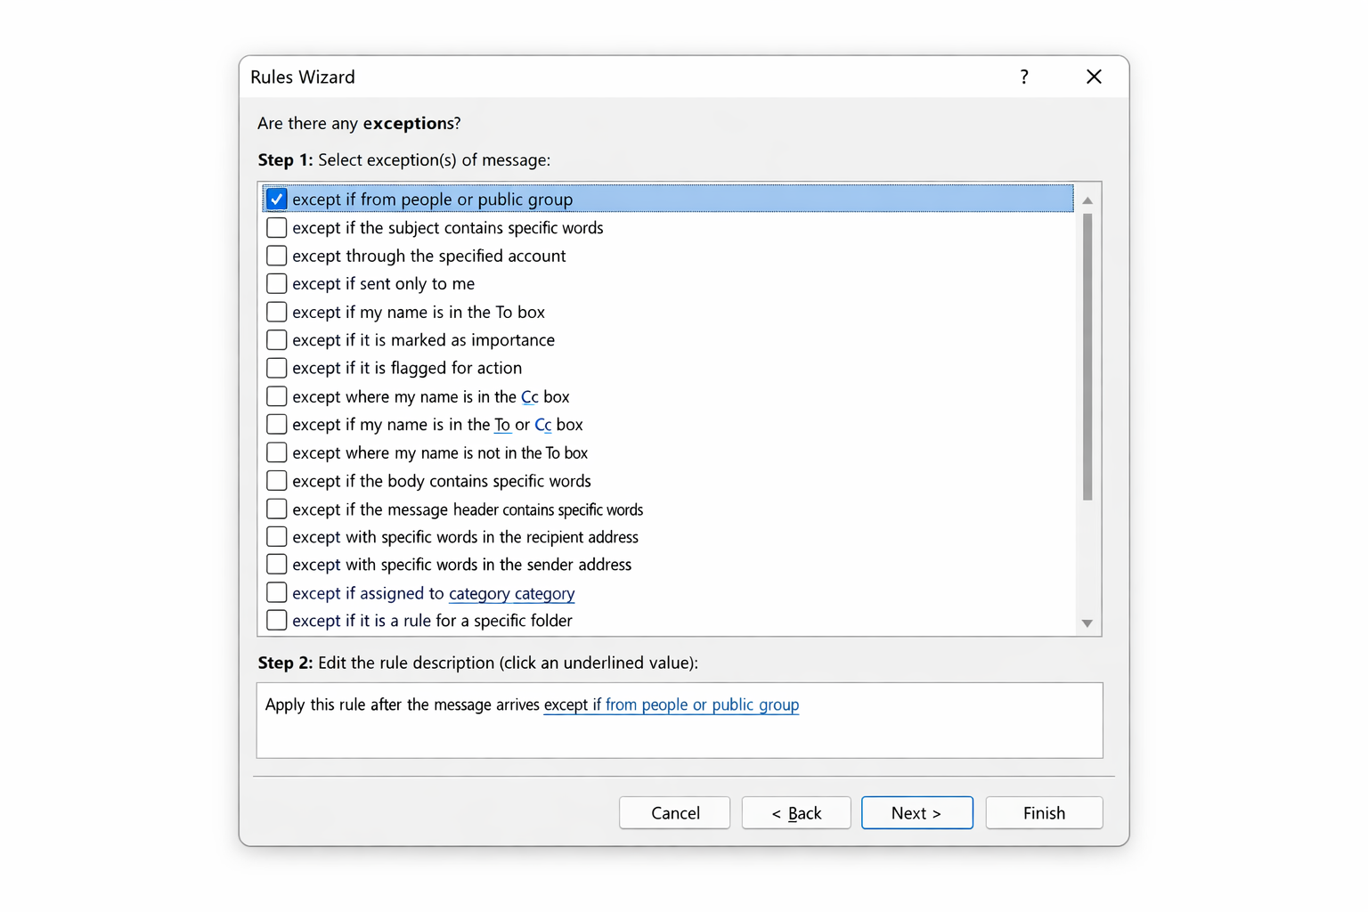Click 'from people or public group' in the rule description
This screenshot has width=1368, height=912.
[x=702, y=704]
